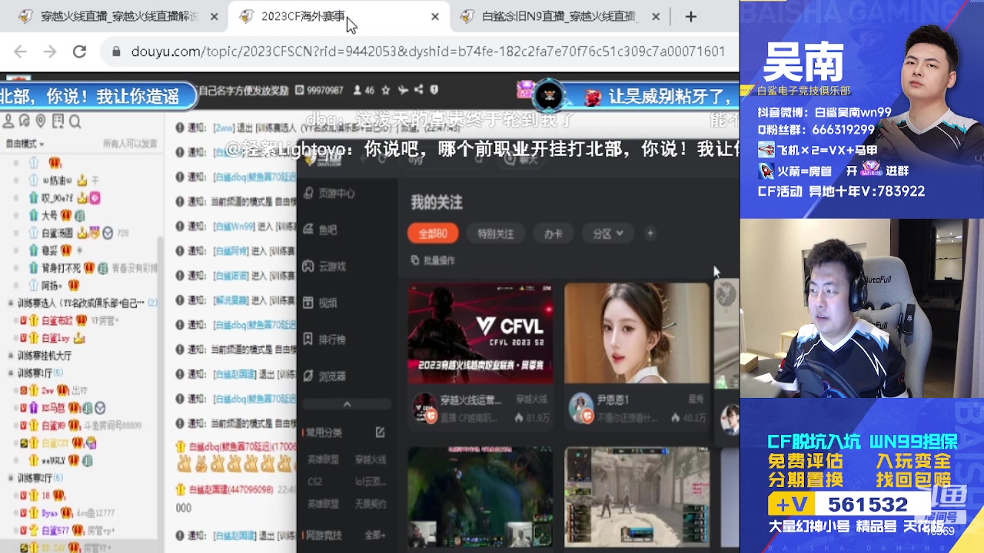984x553 pixels.
Task: Click 批量操作 batch operation button
Action: pos(433,260)
